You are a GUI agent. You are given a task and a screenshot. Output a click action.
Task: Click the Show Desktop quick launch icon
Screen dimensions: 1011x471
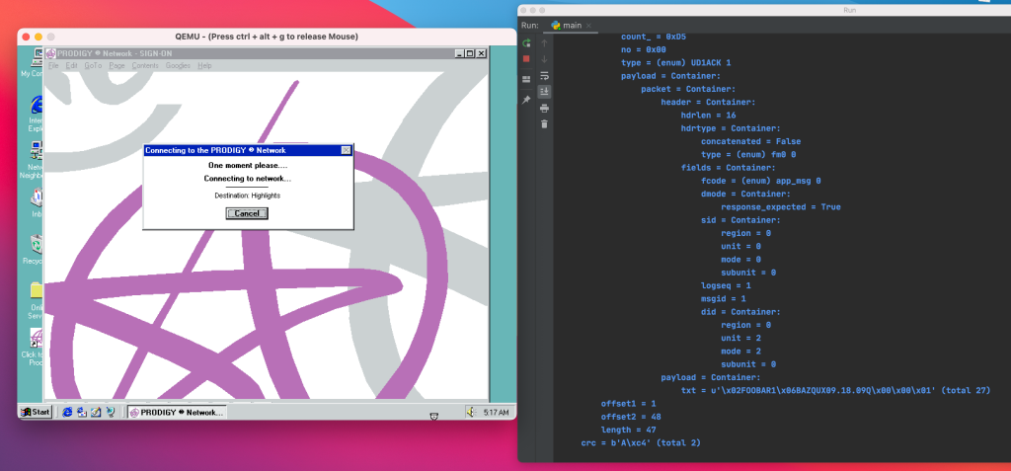tap(96, 413)
